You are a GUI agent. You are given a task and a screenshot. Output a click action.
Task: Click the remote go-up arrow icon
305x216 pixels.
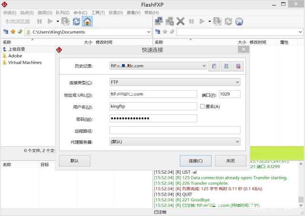pos(172,31)
